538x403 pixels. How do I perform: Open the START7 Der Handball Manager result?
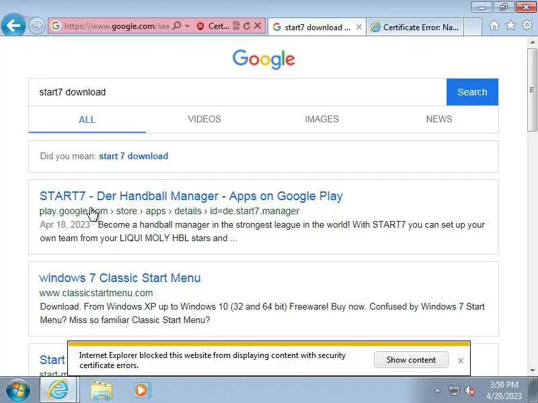191,196
